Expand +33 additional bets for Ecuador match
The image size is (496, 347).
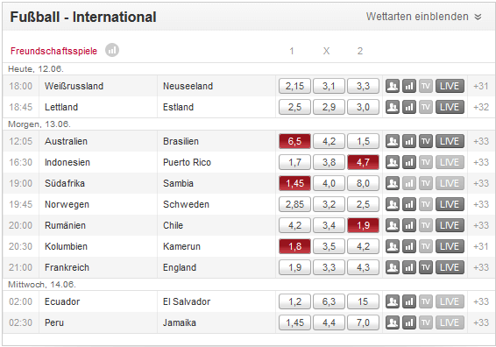pos(481,301)
